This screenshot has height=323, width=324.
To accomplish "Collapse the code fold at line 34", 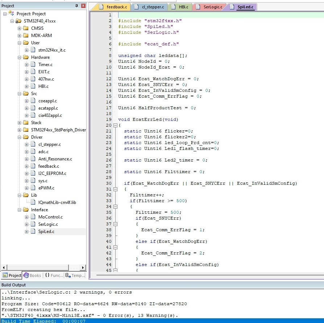I will tap(116, 207).
